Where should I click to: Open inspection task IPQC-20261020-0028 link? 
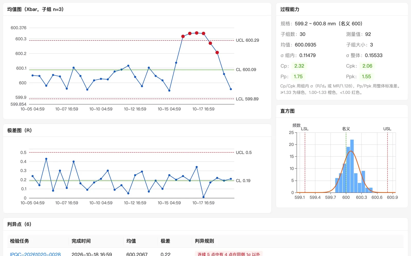(35, 254)
